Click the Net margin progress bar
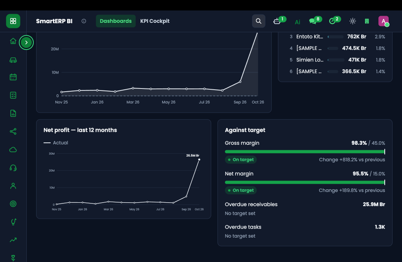This screenshot has height=262, width=402. pos(305,183)
